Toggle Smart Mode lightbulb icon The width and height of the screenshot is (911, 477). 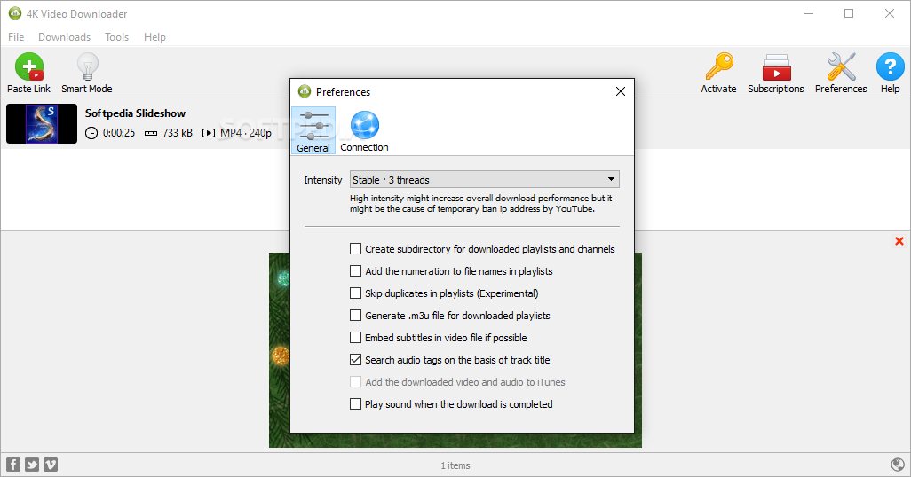88,66
